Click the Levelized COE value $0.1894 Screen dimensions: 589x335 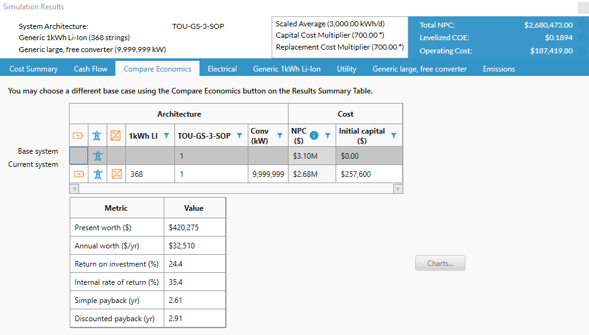[559, 38]
